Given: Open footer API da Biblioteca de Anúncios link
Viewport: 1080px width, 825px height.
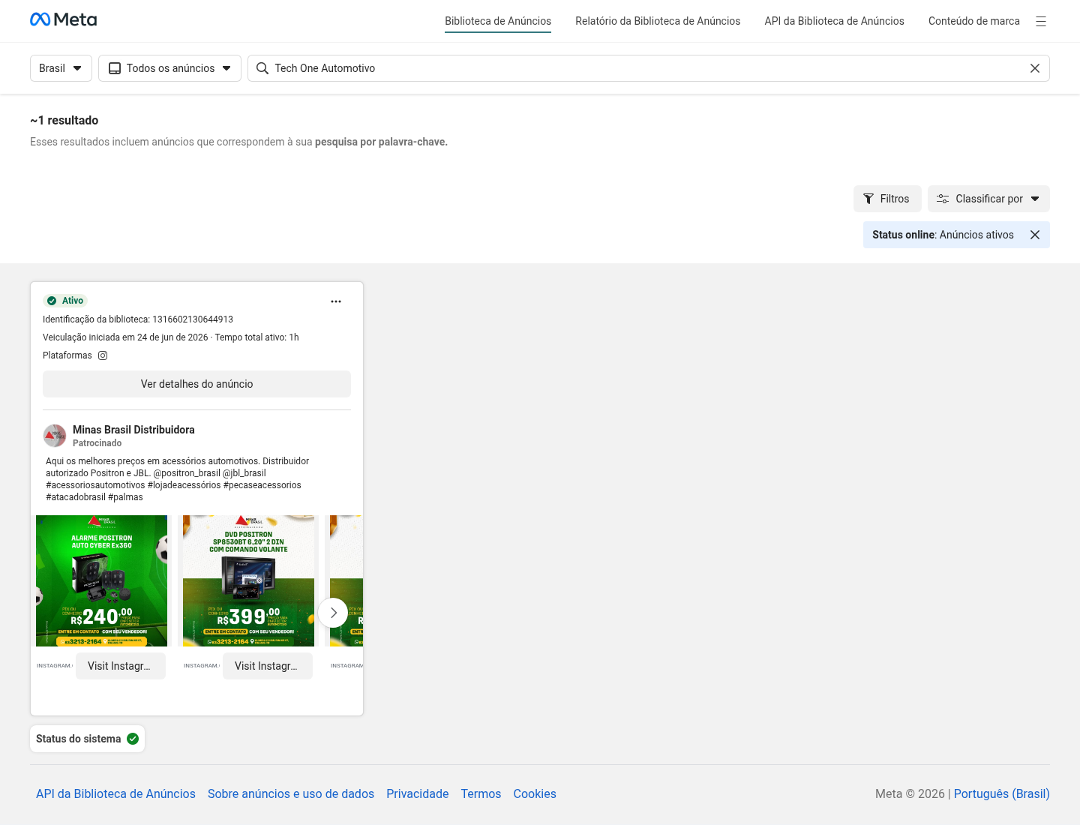Looking at the screenshot, I should point(115,793).
